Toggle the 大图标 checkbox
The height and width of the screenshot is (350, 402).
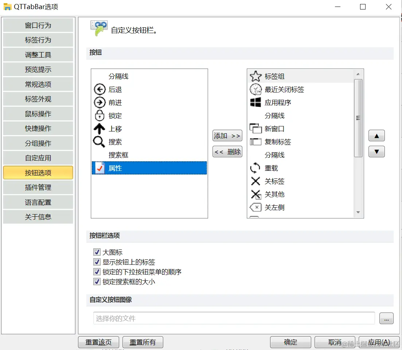point(97,252)
